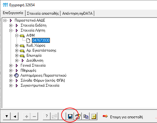Select the ΑΦΜ tree label
Viewport: 157px width, 123px height.
coord(31,35)
